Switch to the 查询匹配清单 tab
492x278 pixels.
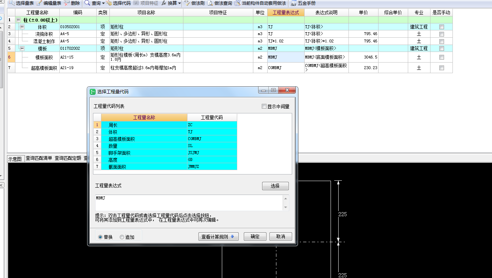[x=39, y=158]
